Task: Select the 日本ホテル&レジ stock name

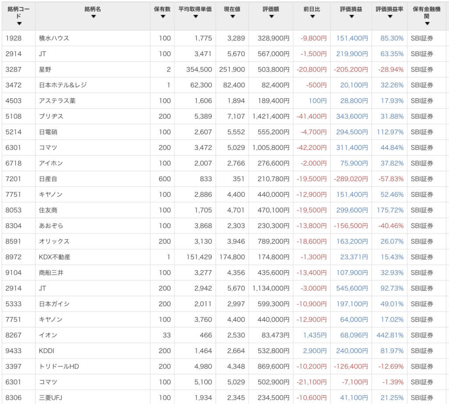Action: coord(63,85)
